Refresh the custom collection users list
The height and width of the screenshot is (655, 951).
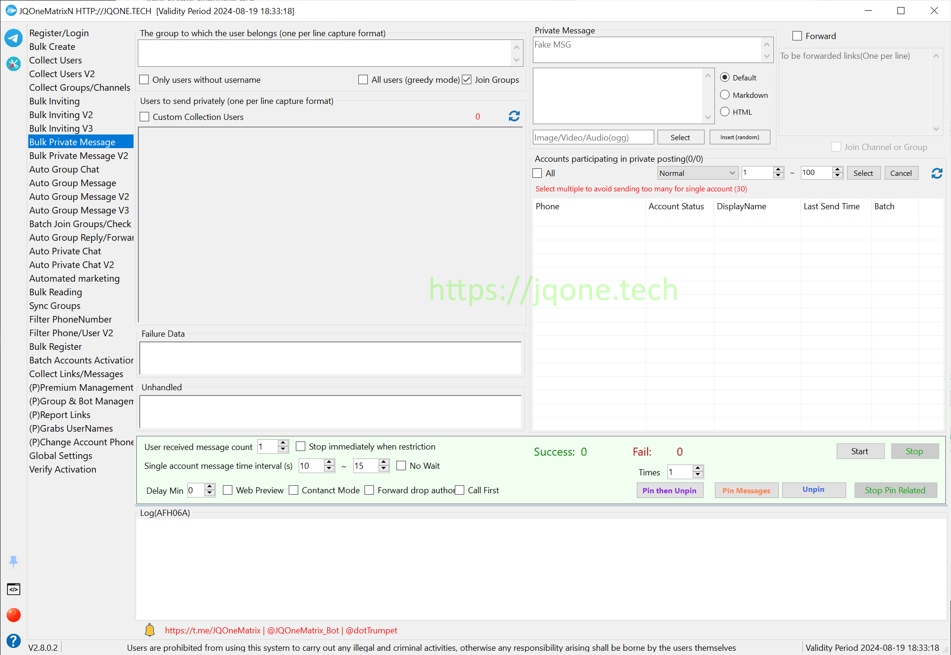click(514, 116)
